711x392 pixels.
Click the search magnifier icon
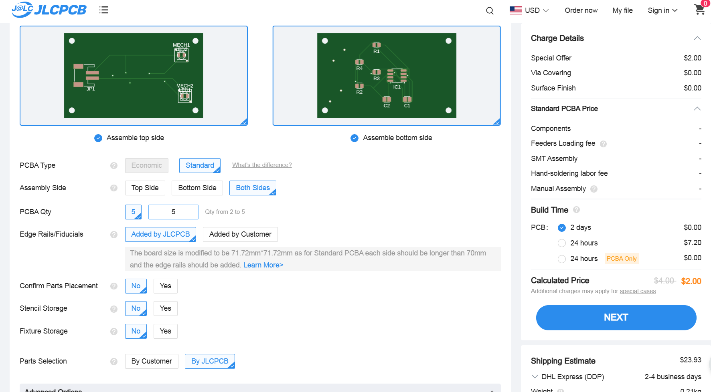[x=490, y=11]
